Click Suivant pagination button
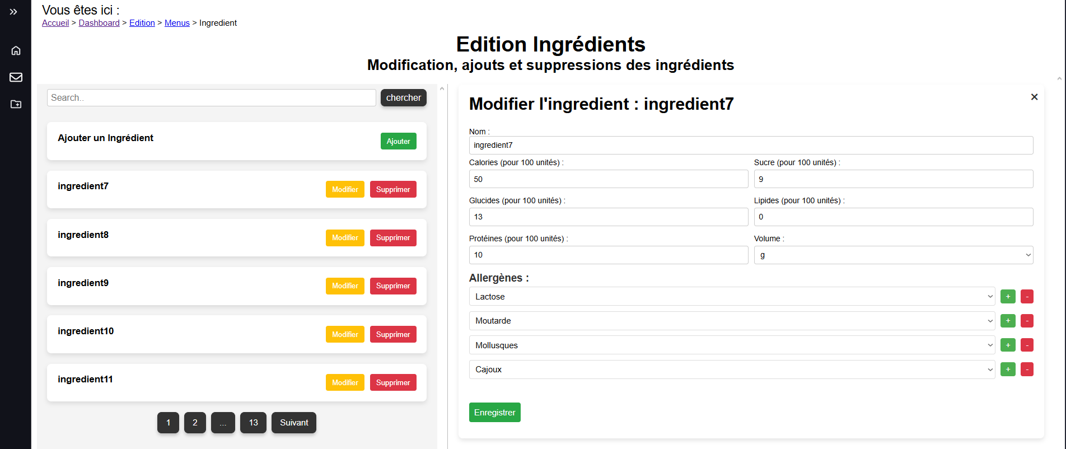The height and width of the screenshot is (449, 1066). tap(294, 423)
